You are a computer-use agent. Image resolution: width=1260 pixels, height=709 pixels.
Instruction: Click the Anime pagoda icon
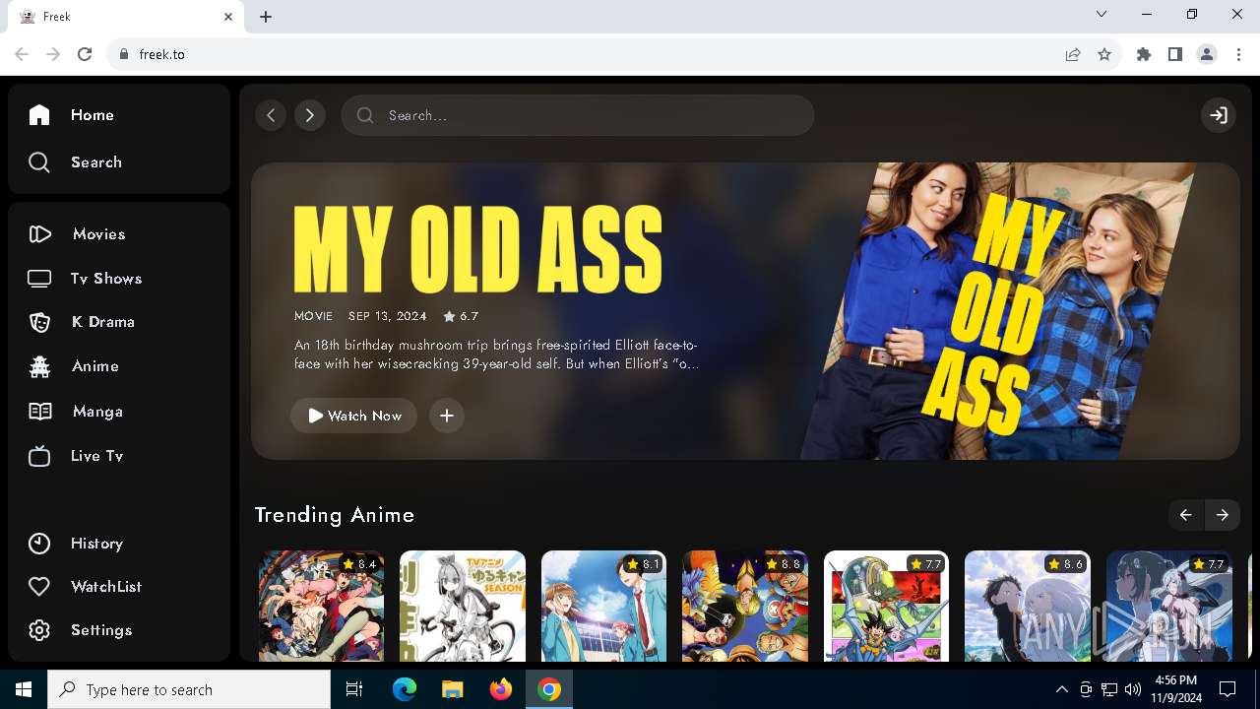(39, 366)
